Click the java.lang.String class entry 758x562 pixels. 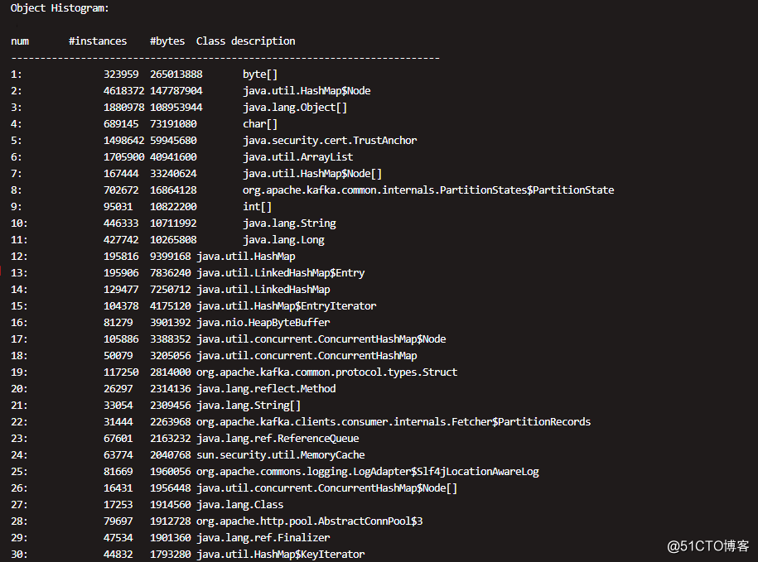[x=289, y=223]
